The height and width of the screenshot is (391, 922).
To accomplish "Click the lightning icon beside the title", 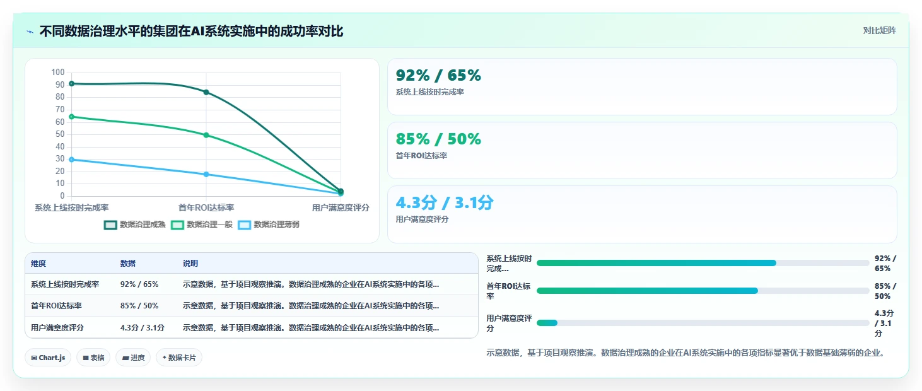I will point(30,31).
